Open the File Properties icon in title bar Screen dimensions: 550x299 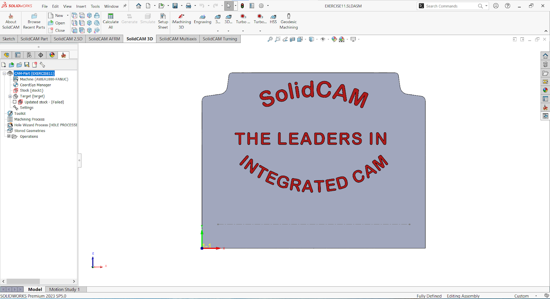tap(252, 6)
